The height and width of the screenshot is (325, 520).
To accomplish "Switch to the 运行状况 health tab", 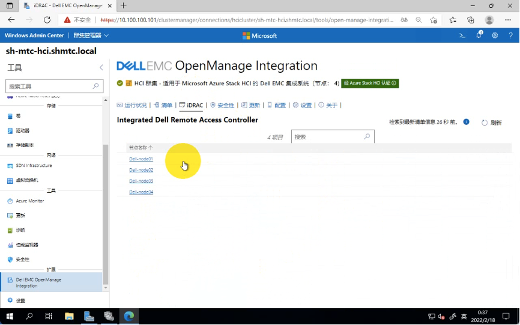I will [132, 105].
